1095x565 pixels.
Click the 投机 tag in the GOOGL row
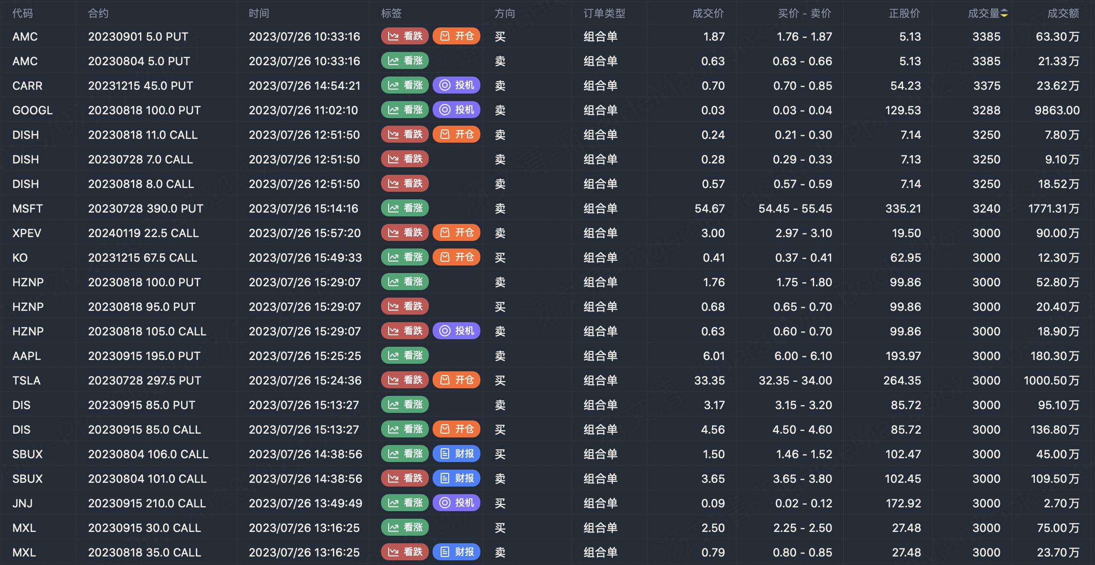(x=457, y=110)
